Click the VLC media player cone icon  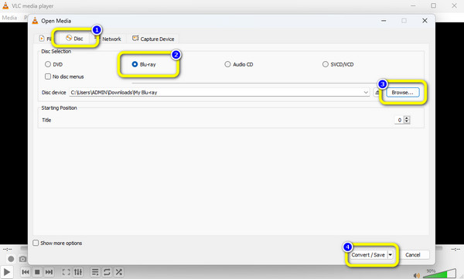[5, 5]
